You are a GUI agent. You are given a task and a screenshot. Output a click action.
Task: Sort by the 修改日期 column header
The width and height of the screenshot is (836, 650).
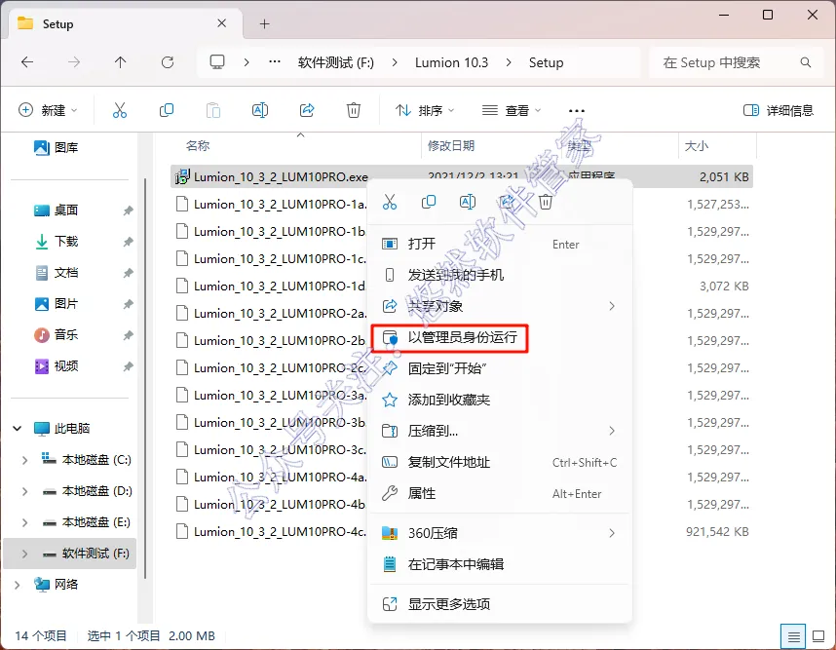[x=451, y=145]
